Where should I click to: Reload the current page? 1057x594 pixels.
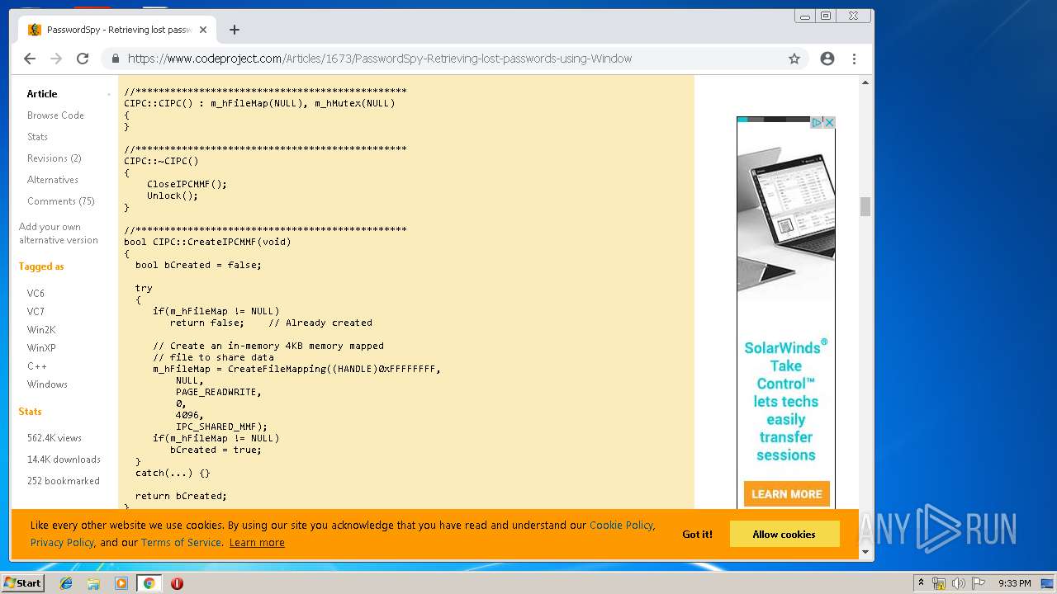pos(83,59)
